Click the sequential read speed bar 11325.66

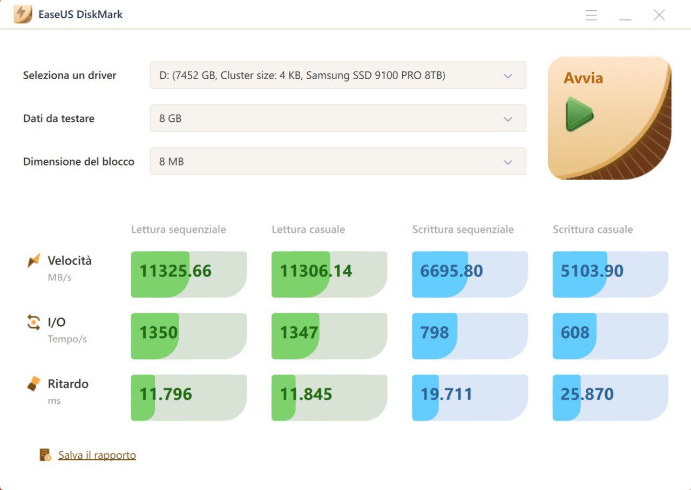click(x=188, y=274)
